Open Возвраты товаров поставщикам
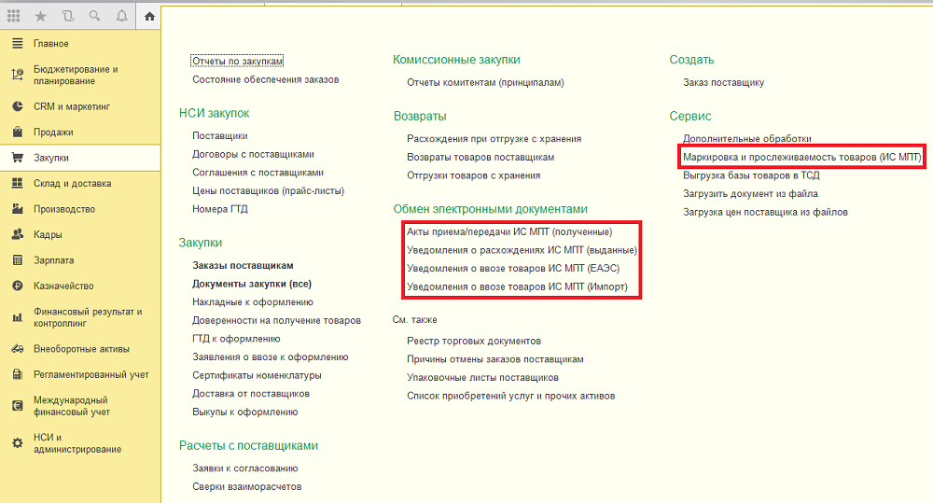This screenshot has height=503, width=933. pyautogui.click(x=480, y=157)
